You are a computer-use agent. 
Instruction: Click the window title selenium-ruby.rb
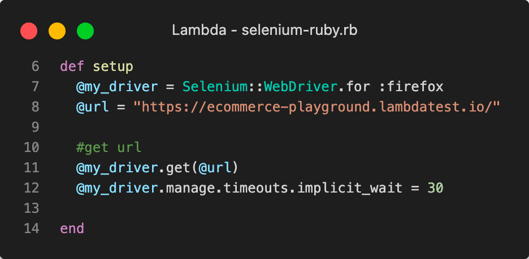[264, 30]
